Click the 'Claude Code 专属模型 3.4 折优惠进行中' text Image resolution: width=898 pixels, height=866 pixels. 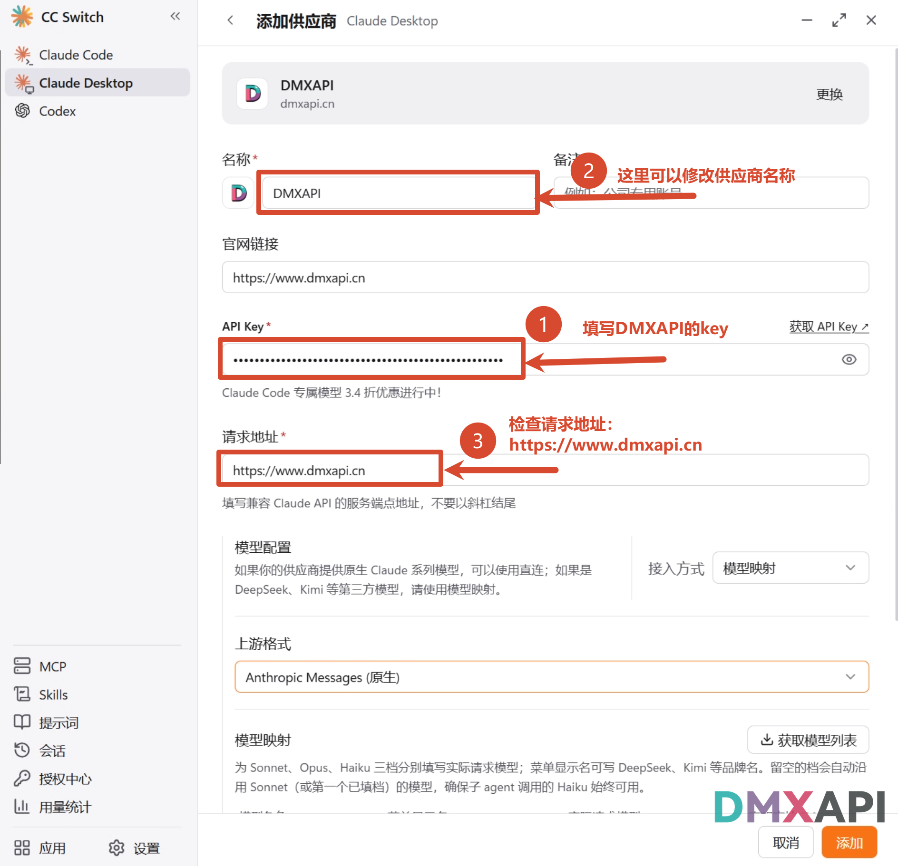[332, 393]
